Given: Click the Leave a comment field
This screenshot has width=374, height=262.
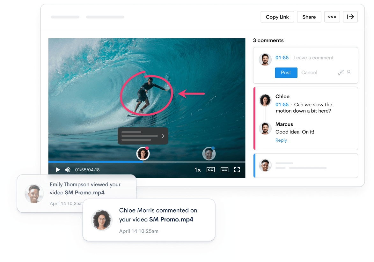Looking at the screenshot, I should (x=314, y=58).
